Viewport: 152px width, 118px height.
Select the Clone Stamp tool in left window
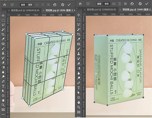point(3,53)
